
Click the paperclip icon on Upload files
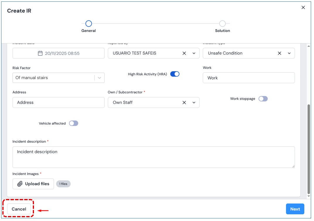[x=20, y=184]
